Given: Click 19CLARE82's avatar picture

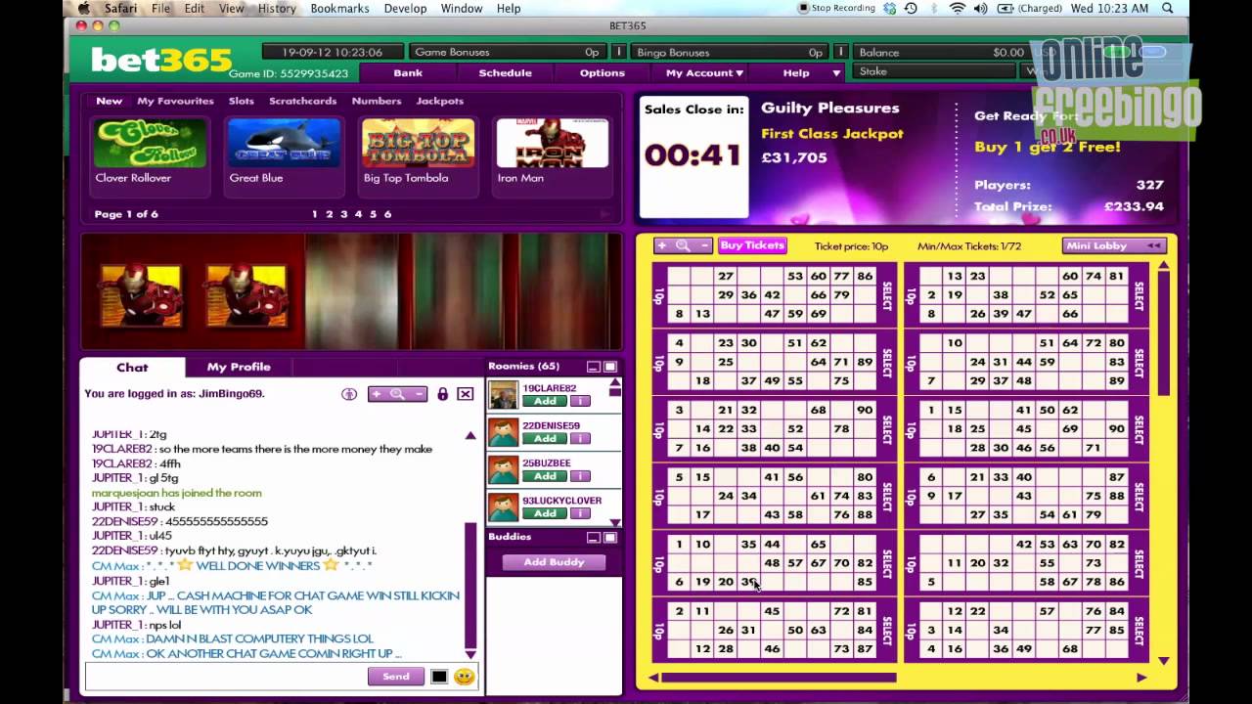Looking at the screenshot, I should click(503, 395).
